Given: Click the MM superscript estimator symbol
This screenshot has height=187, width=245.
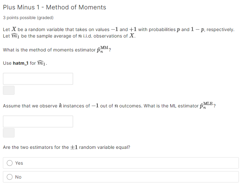Looking at the screenshot, I should pos(103,49).
